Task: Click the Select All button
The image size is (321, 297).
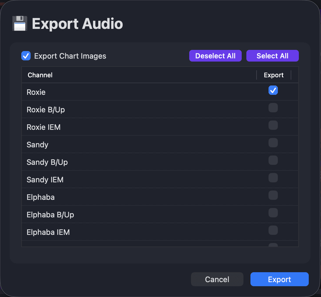Action: click(x=272, y=56)
